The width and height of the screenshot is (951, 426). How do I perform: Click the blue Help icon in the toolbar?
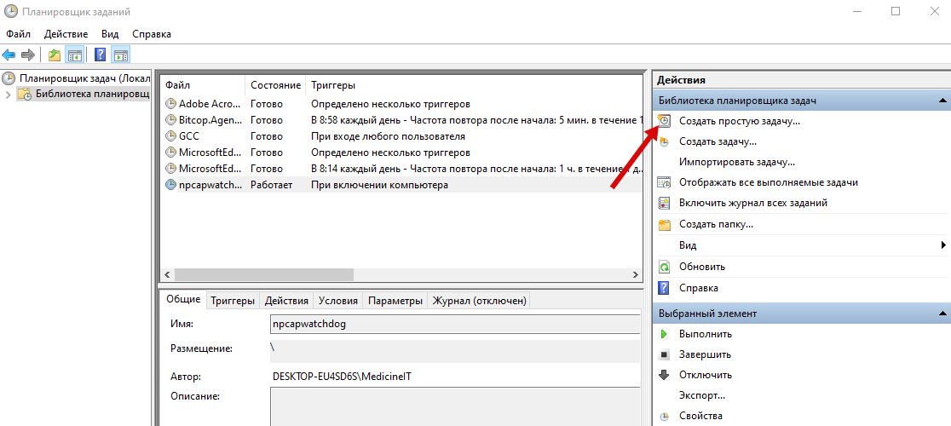pos(101,55)
